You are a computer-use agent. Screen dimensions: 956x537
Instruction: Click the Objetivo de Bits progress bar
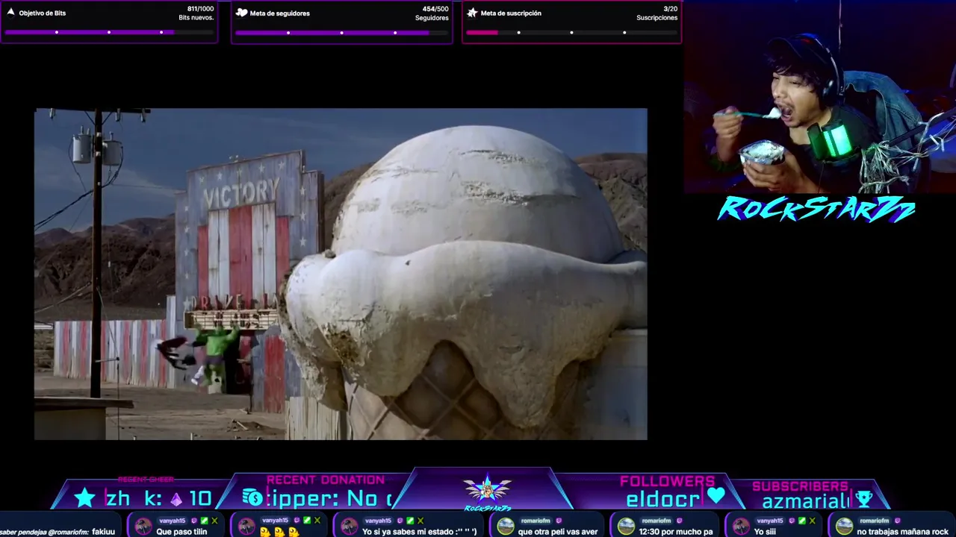(109, 32)
